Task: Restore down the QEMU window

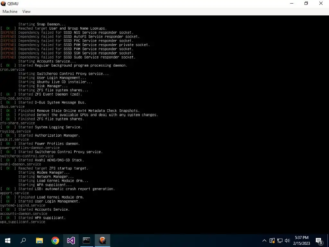Action: [x=306, y=3]
